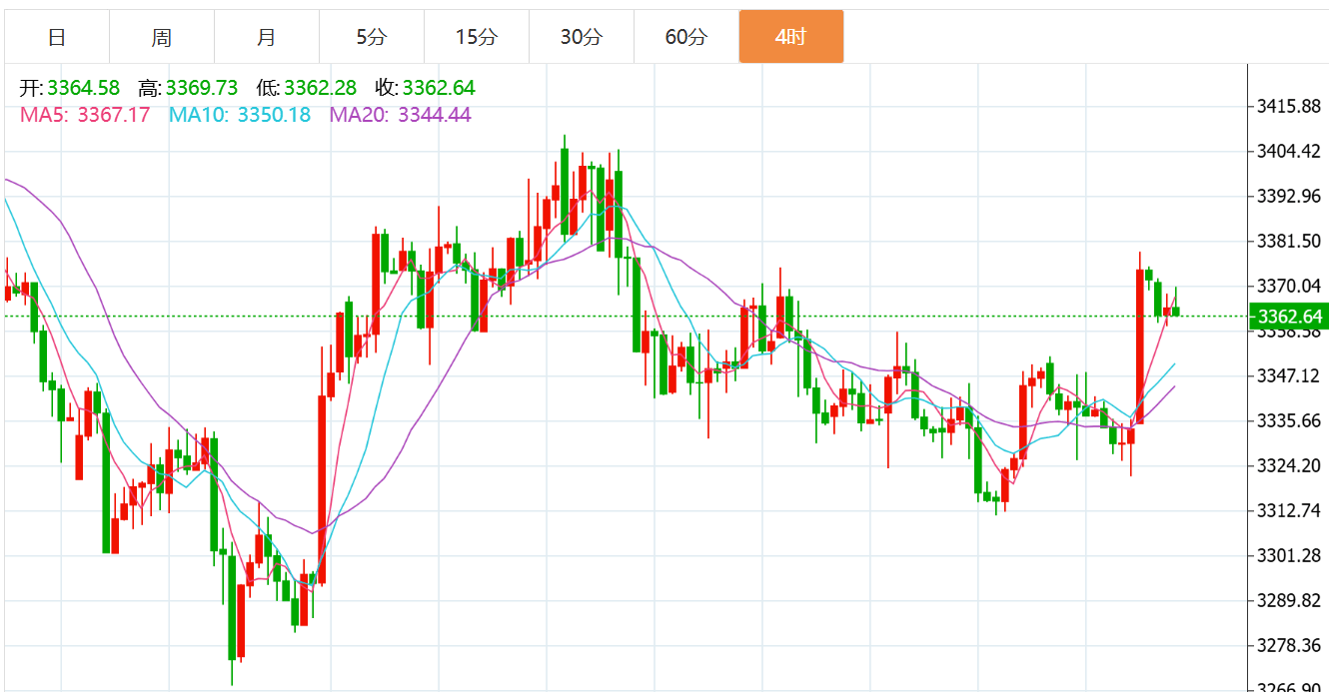
Task: Click the high price 3369.73 readout
Action: point(202,89)
